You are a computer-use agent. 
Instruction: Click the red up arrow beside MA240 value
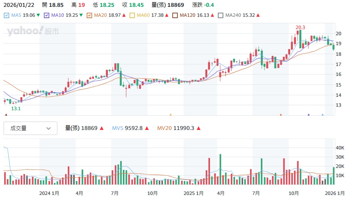point(258,15)
